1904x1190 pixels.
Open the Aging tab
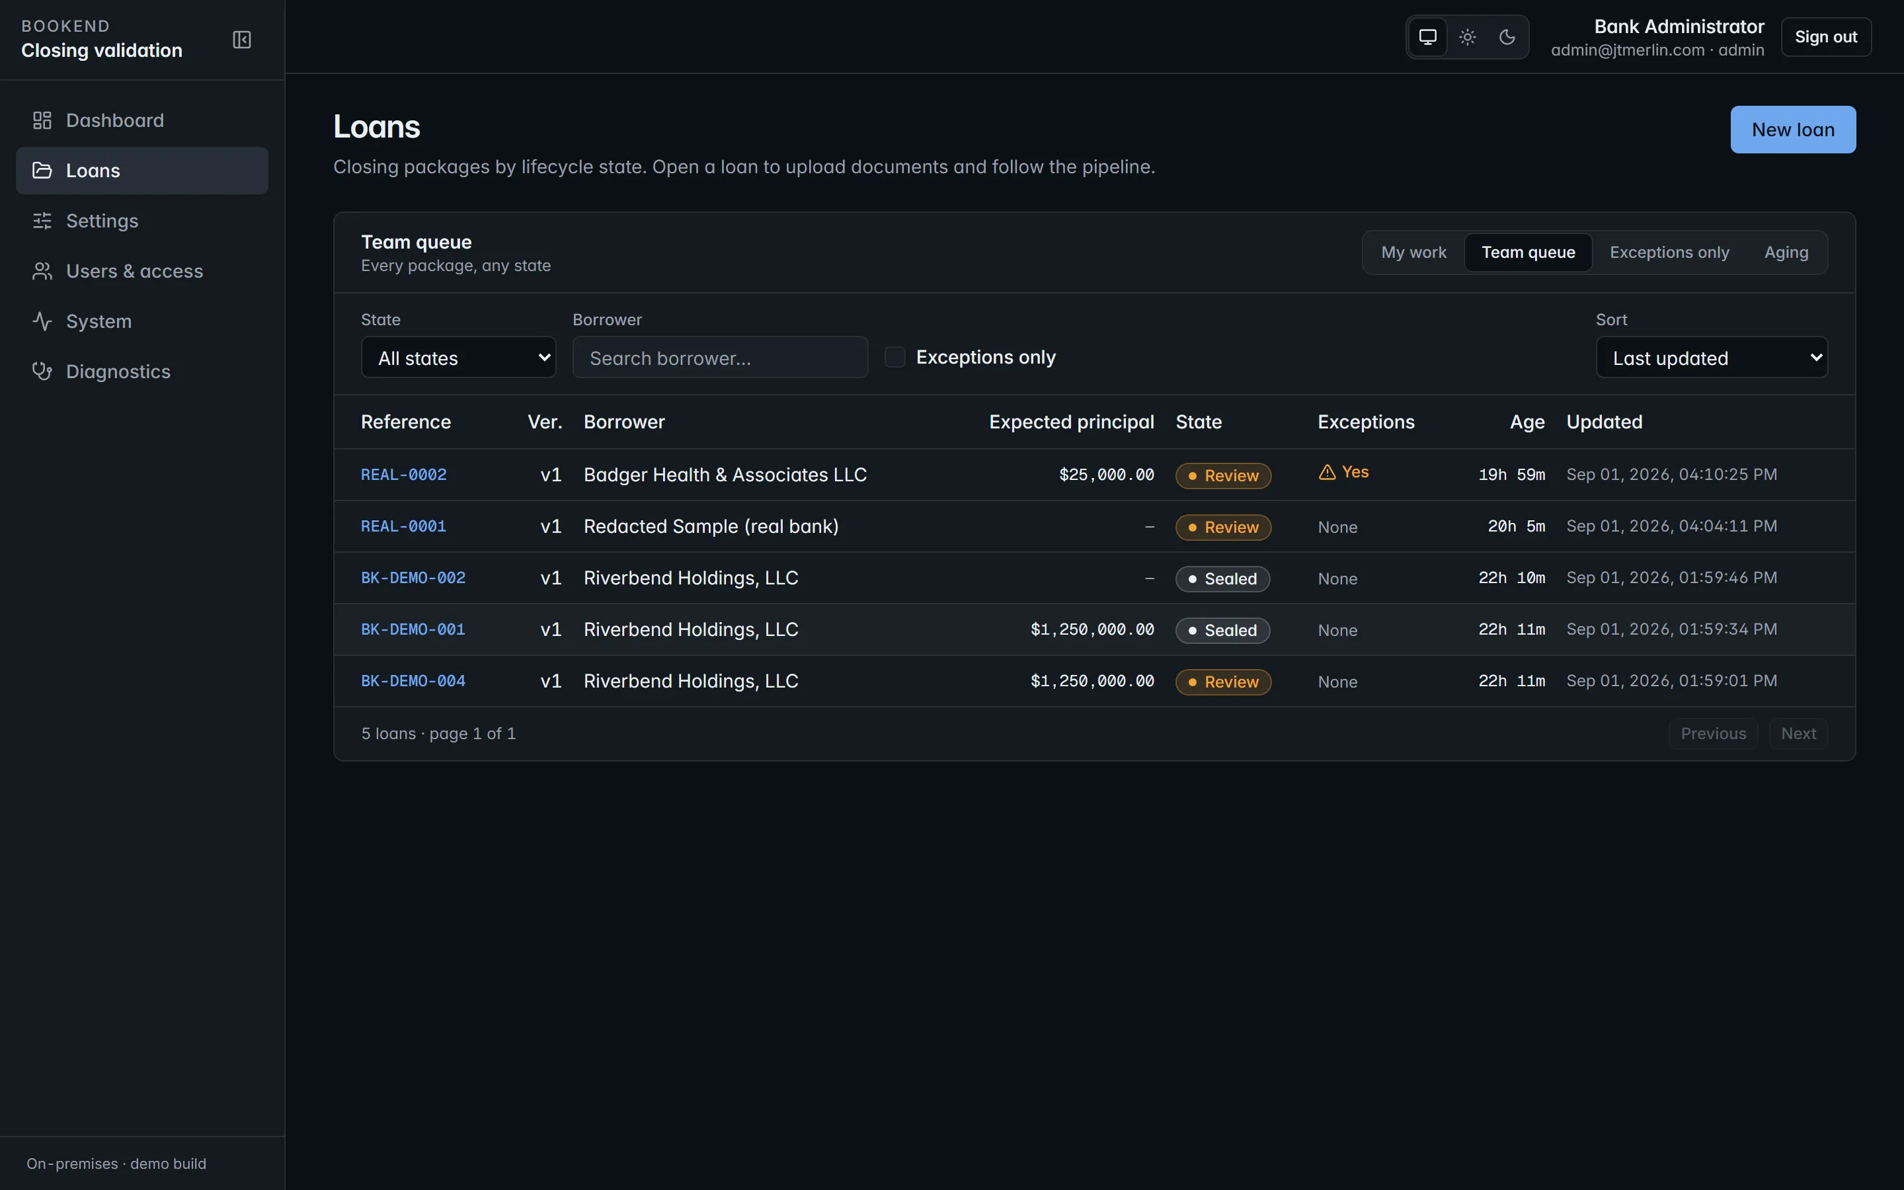click(x=1786, y=253)
